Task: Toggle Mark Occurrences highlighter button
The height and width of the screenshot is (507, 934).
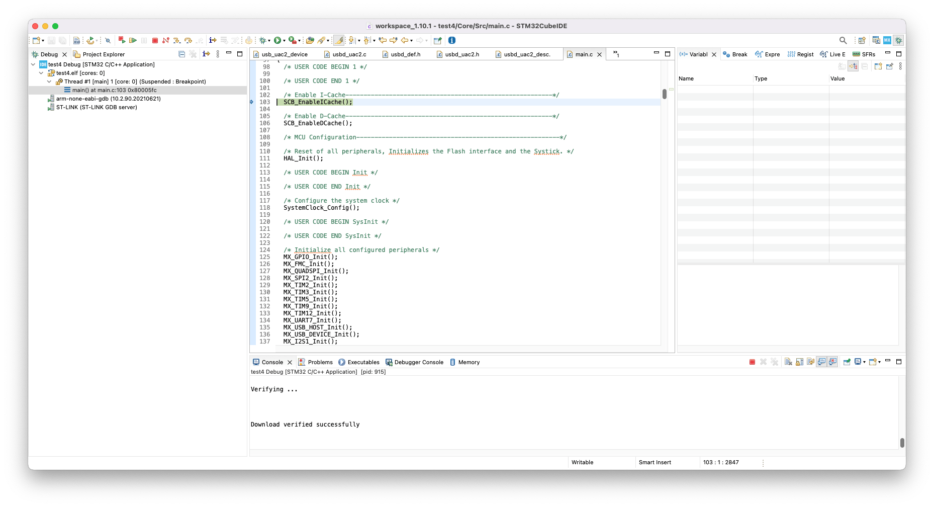Action: (x=339, y=40)
